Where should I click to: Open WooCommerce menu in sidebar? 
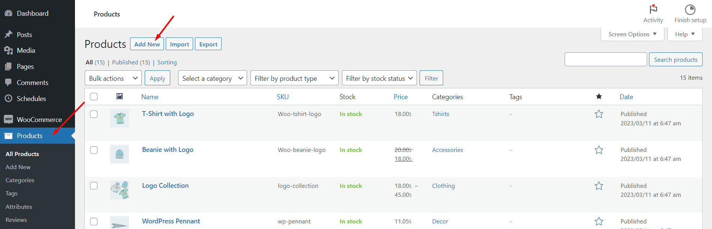click(39, 120)
